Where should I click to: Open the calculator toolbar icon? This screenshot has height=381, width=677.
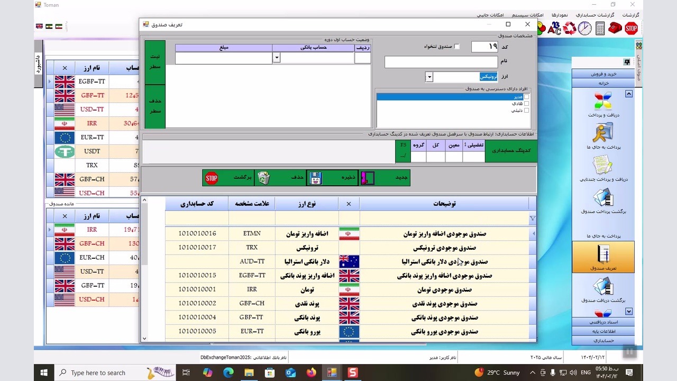point(600,28)
